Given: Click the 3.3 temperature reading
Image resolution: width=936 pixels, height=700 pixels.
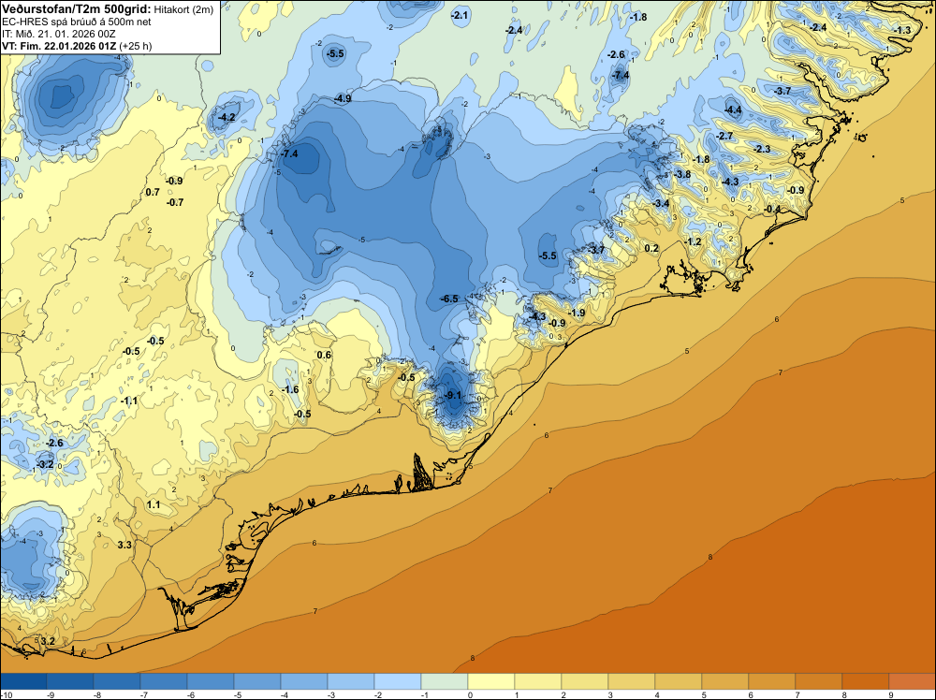Looking at the screenshot, I should click(x=124, y=545).
